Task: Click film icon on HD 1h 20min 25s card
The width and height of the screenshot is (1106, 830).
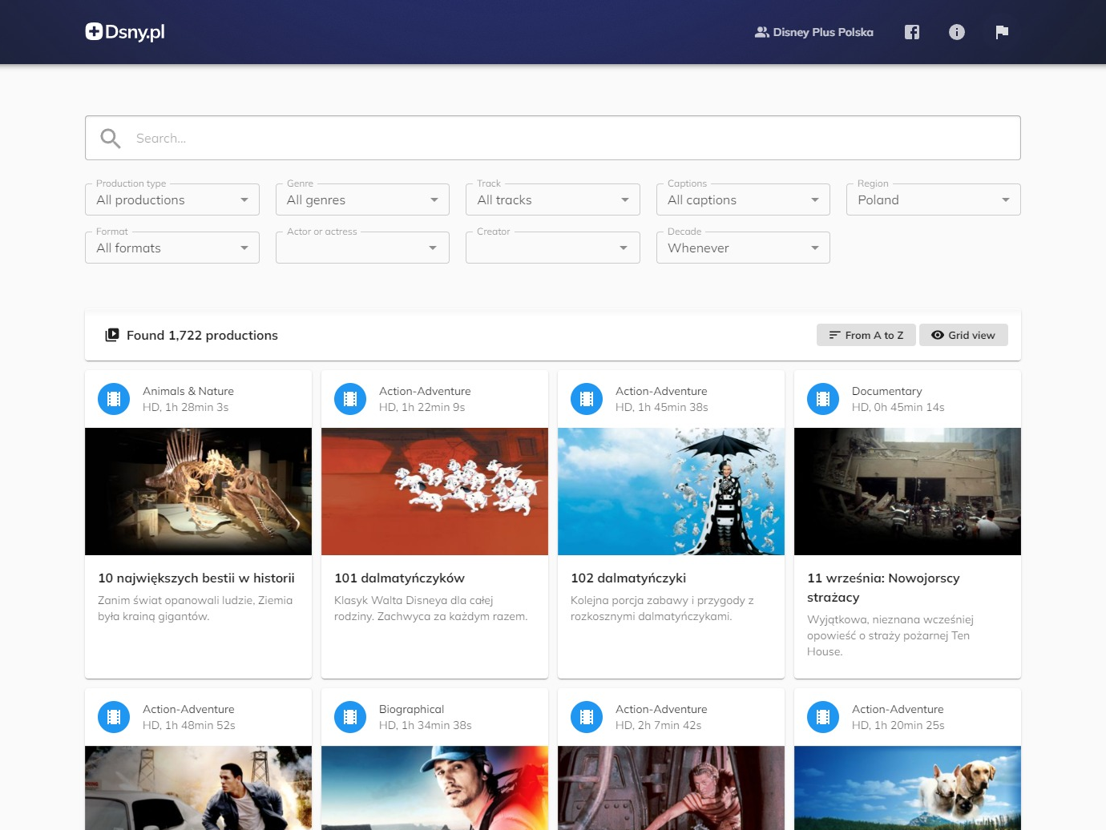Action: tap(823, 717)
